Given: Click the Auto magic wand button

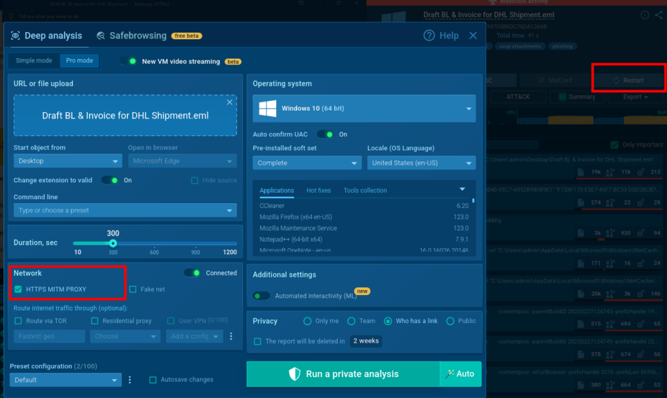Looking at the screenshot, I should pos(461,374).
